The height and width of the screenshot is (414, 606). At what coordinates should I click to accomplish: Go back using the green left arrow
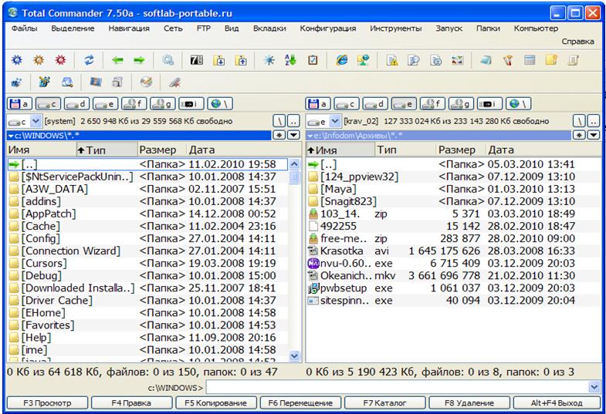[117, 60]
